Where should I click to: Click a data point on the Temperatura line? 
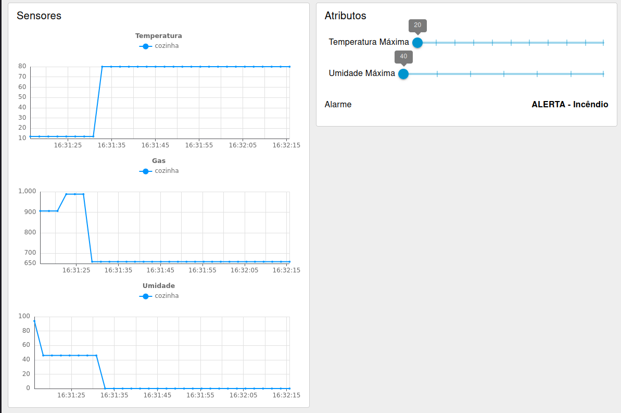(x=156, y=66)
